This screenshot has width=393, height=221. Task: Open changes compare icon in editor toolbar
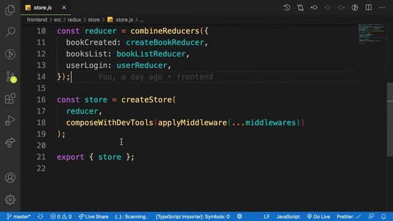[x=300, y=7]
